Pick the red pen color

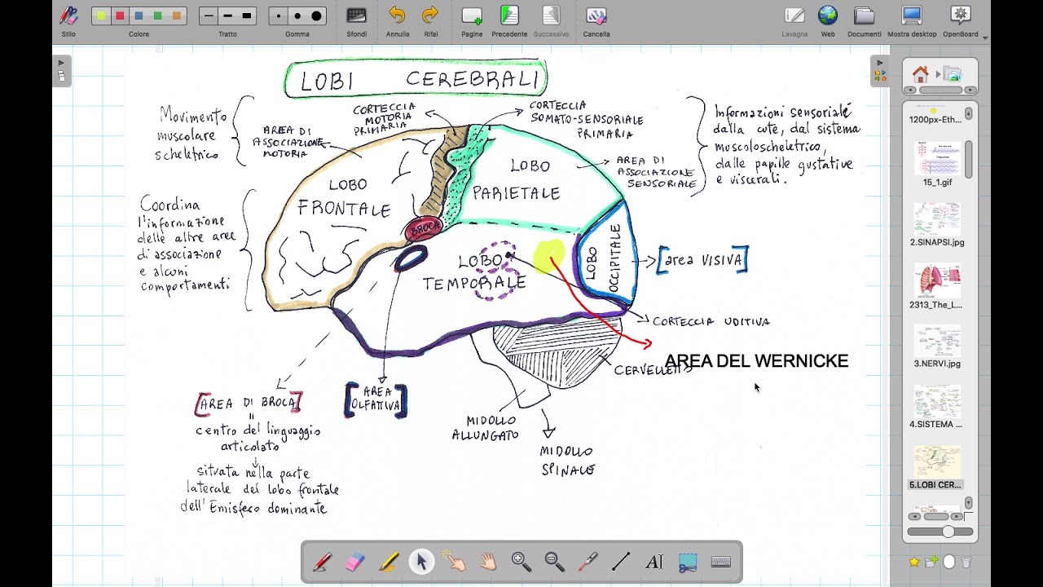click(x=120, y=15)
